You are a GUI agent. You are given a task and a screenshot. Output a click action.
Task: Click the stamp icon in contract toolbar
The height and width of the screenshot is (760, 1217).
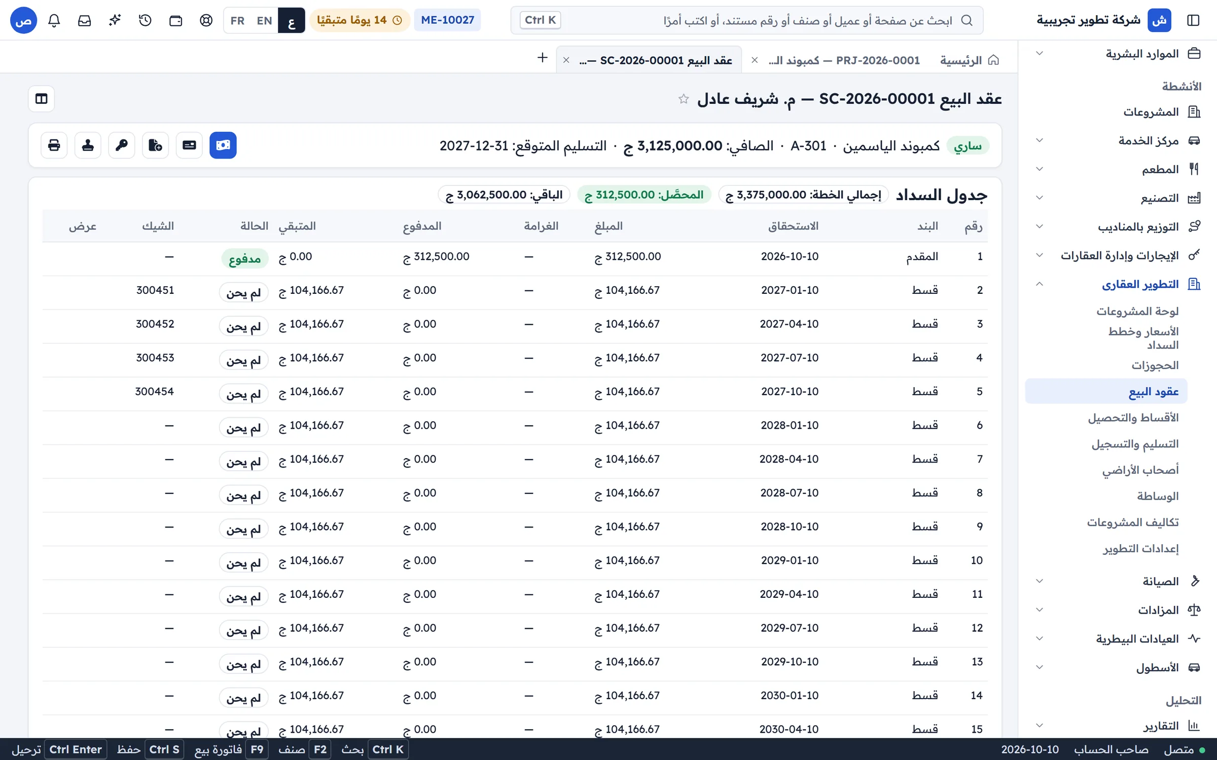[88, 145]
